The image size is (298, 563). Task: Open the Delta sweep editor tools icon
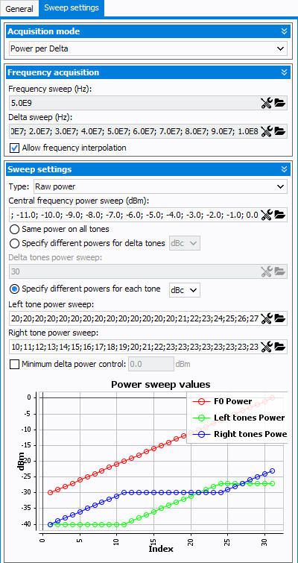pyautogui.click(x=267, y=131)
